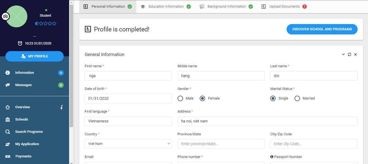Click the green Messages count badge

[61, 85]
